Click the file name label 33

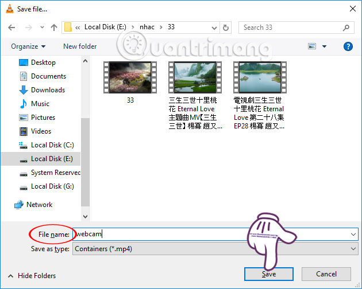pos(130,100)
